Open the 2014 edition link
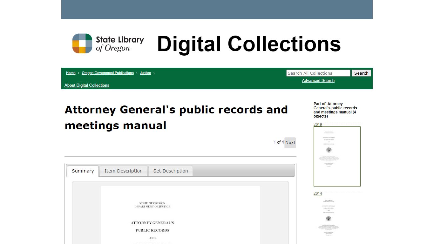Viewport: 434px width, 244px height. click(318, 193)
